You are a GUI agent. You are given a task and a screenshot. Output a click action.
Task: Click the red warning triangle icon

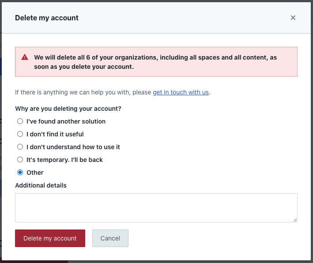(25, 57)
